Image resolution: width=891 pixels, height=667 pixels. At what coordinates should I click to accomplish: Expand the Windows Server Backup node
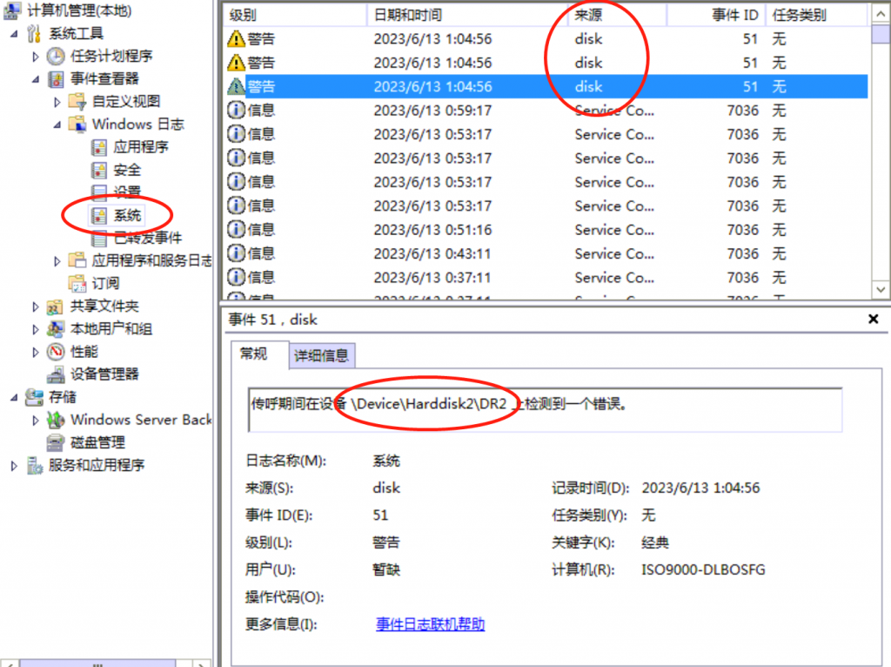[x=36, y=421]
